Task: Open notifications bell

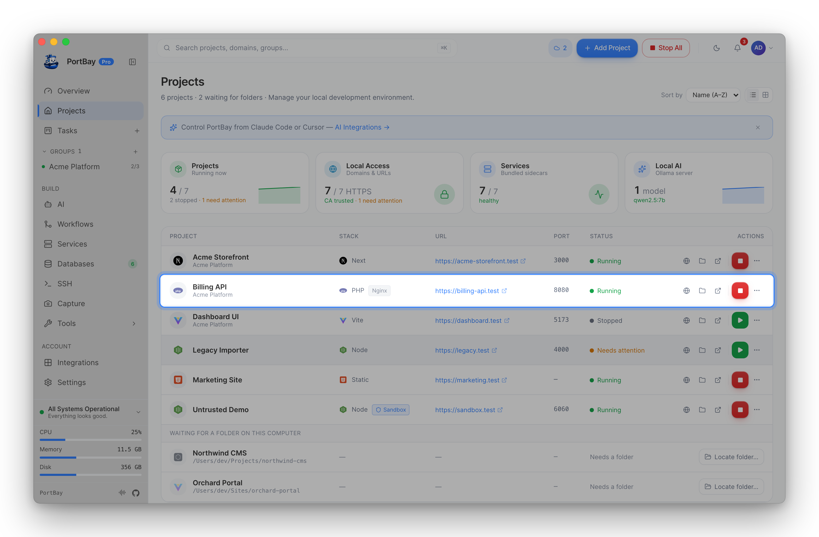Action: coord(737,48)
